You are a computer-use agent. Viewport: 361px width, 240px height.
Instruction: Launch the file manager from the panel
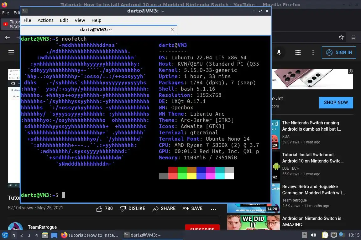coord(45,235)
